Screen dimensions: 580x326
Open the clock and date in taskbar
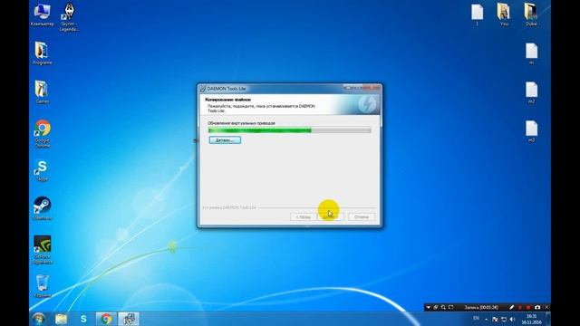532,320
